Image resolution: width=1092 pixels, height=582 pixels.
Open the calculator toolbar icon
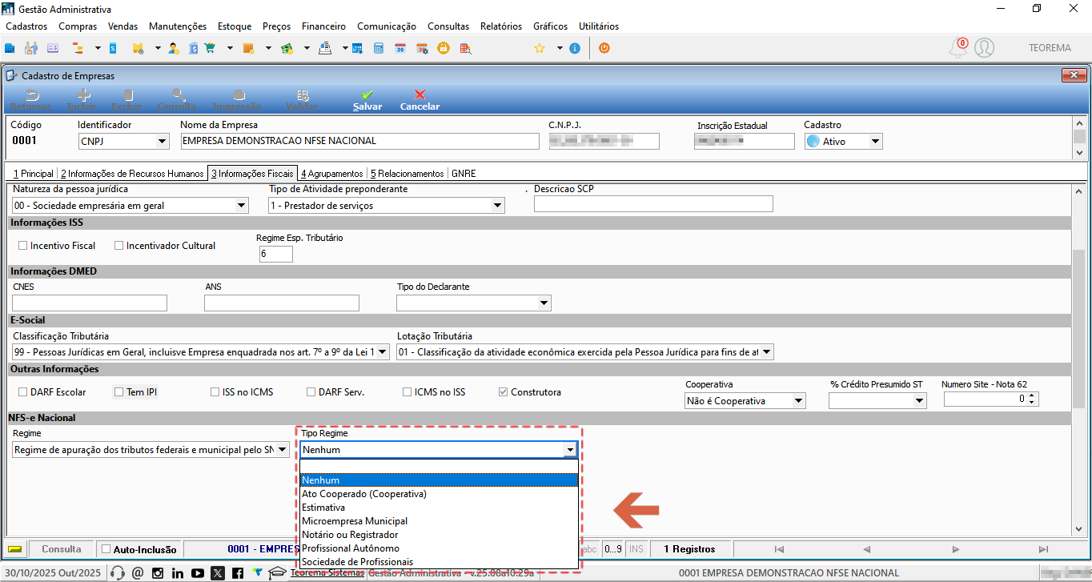tap(379, 48)
